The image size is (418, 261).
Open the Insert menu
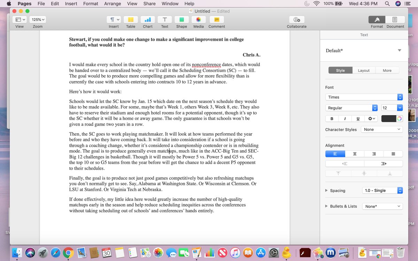(71, 3)
